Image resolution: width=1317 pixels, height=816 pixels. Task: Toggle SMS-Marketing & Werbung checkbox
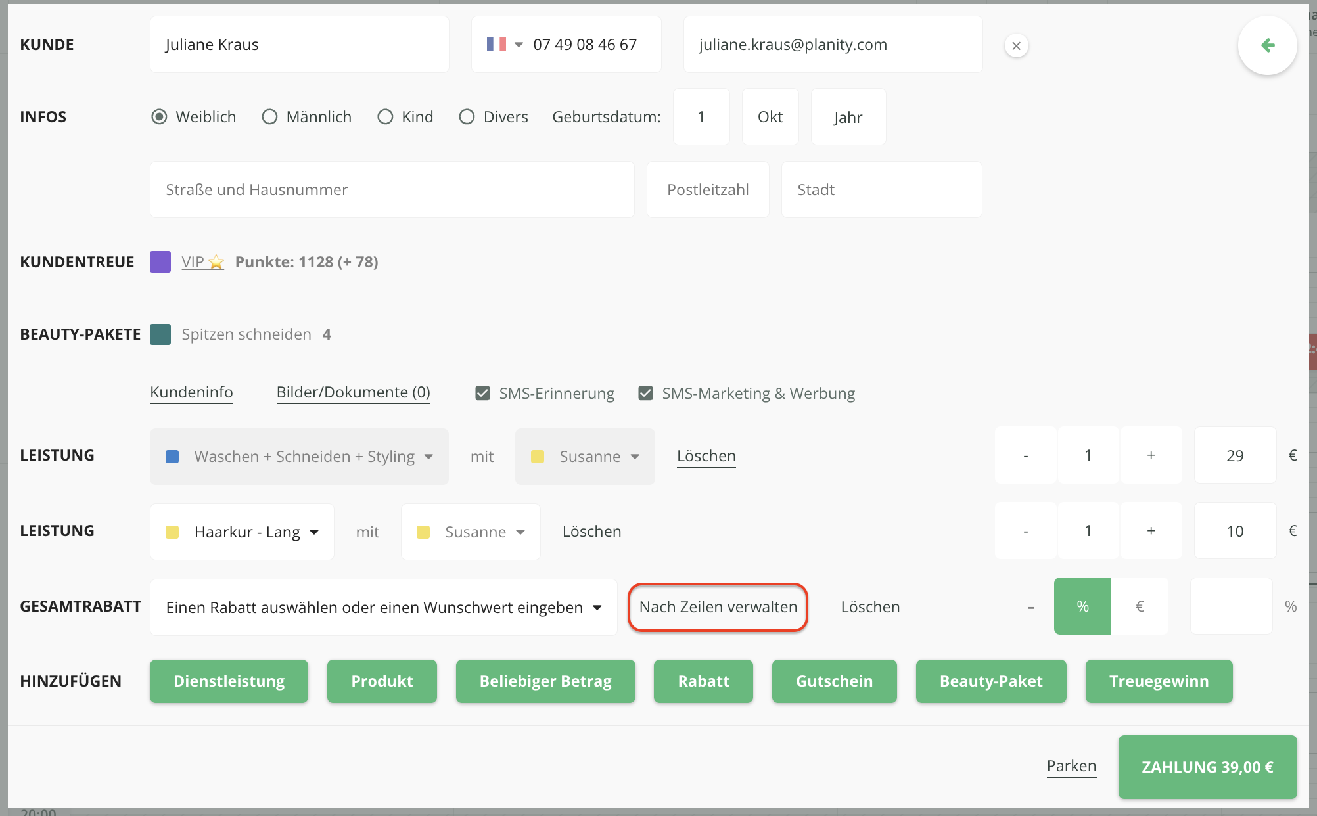click(x=645, y=394)
